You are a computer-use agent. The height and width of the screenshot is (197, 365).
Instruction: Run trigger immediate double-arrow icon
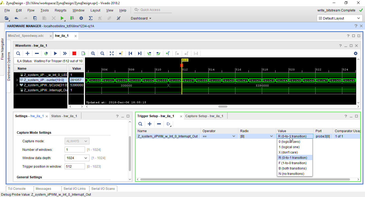coord(65,53)
